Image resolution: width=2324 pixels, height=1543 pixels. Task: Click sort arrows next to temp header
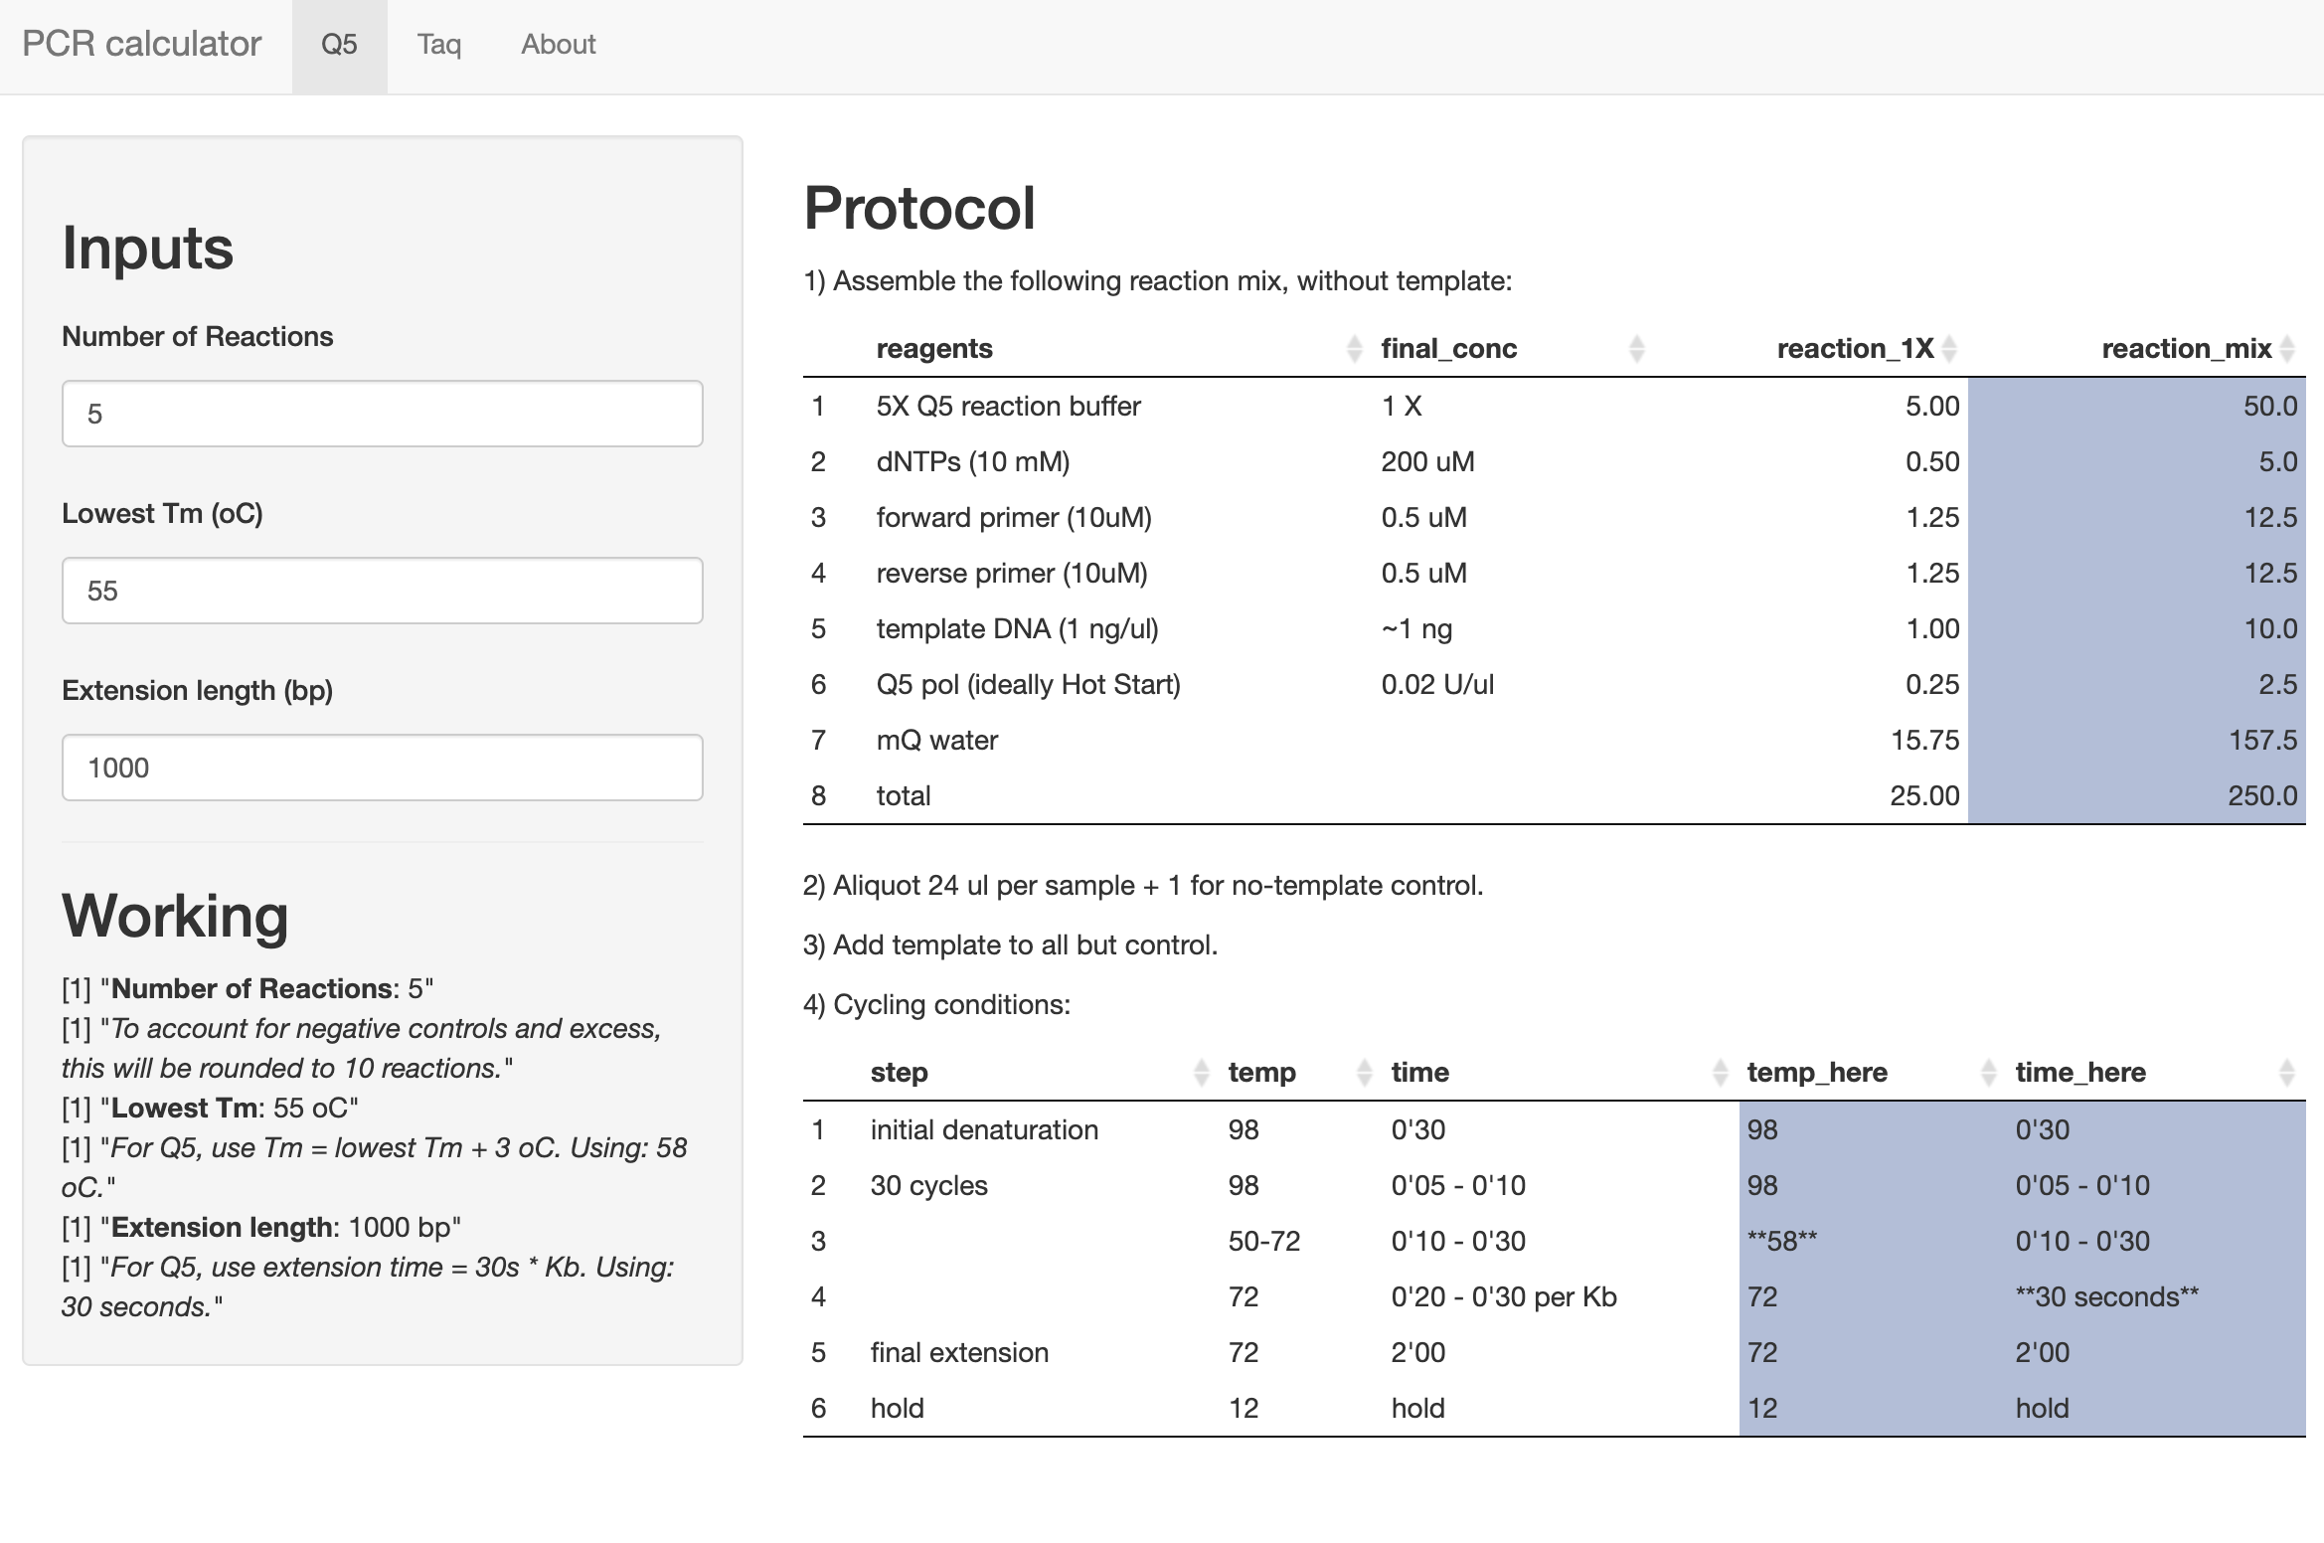click(x=1365, y=1073)
